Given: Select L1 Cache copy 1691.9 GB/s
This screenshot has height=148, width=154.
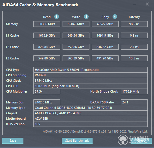Looking at the screenshot, I should pos(105,35).
